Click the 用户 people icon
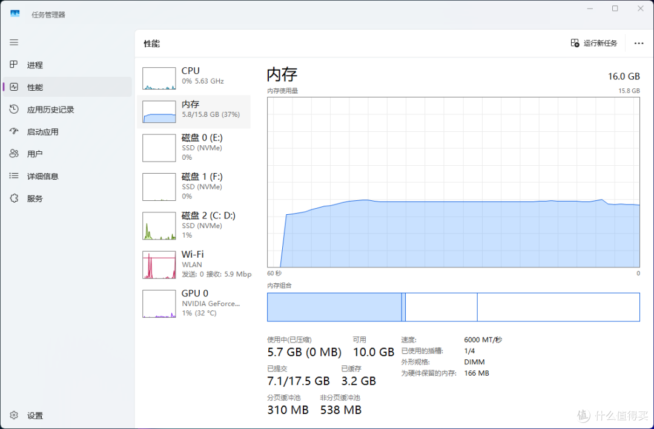The width and height of the screenshot is (654, 429). click(14, 154)
